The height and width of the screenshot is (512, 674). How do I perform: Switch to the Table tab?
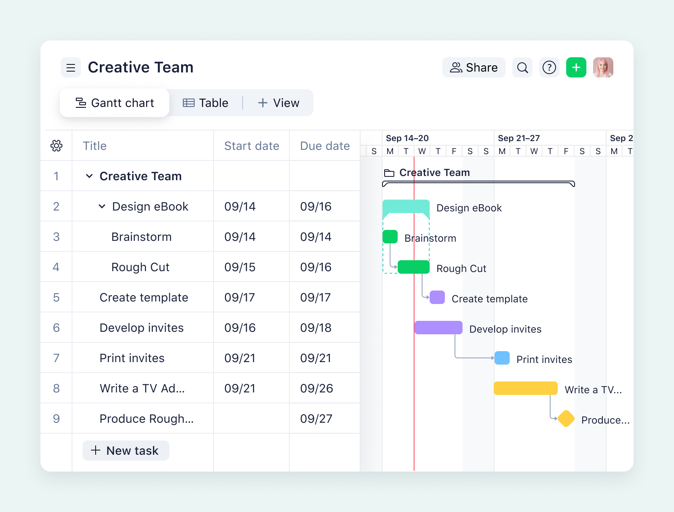coord(206,103)
